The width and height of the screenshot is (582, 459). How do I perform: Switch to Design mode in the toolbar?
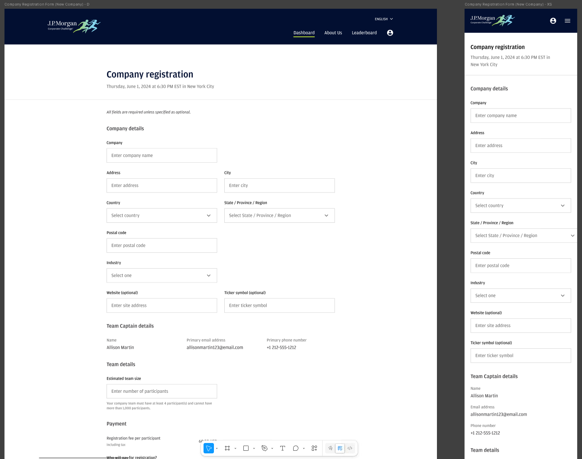[x=340, y=448]
